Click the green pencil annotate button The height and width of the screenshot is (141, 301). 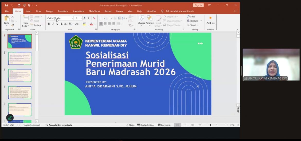click(x=10, y=118)
